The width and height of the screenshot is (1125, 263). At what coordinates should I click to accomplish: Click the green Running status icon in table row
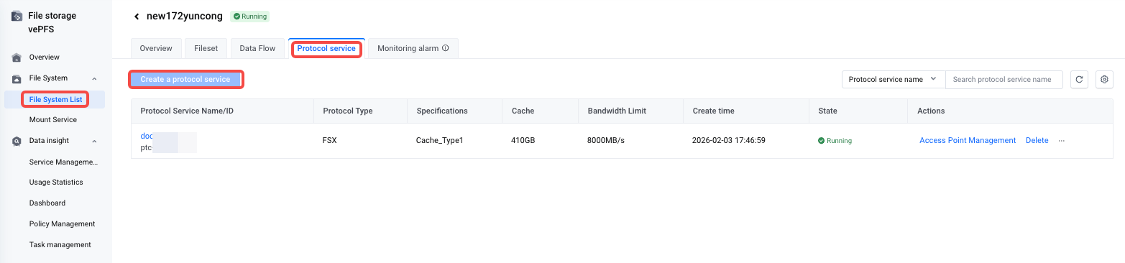click(821, 141)
